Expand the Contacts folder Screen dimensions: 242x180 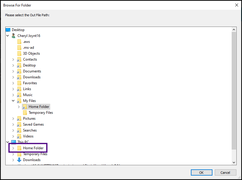pos(13,59)
